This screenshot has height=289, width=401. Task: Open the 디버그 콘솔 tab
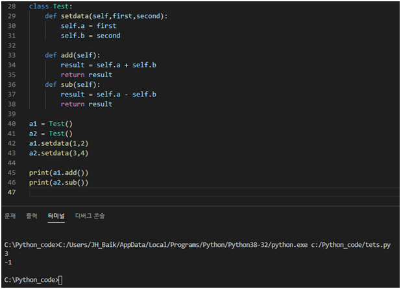click(x=90, y=216)
